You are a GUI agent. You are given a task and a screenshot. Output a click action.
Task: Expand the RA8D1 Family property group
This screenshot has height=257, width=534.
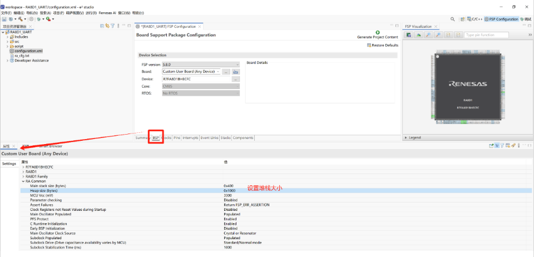point(23,177)
